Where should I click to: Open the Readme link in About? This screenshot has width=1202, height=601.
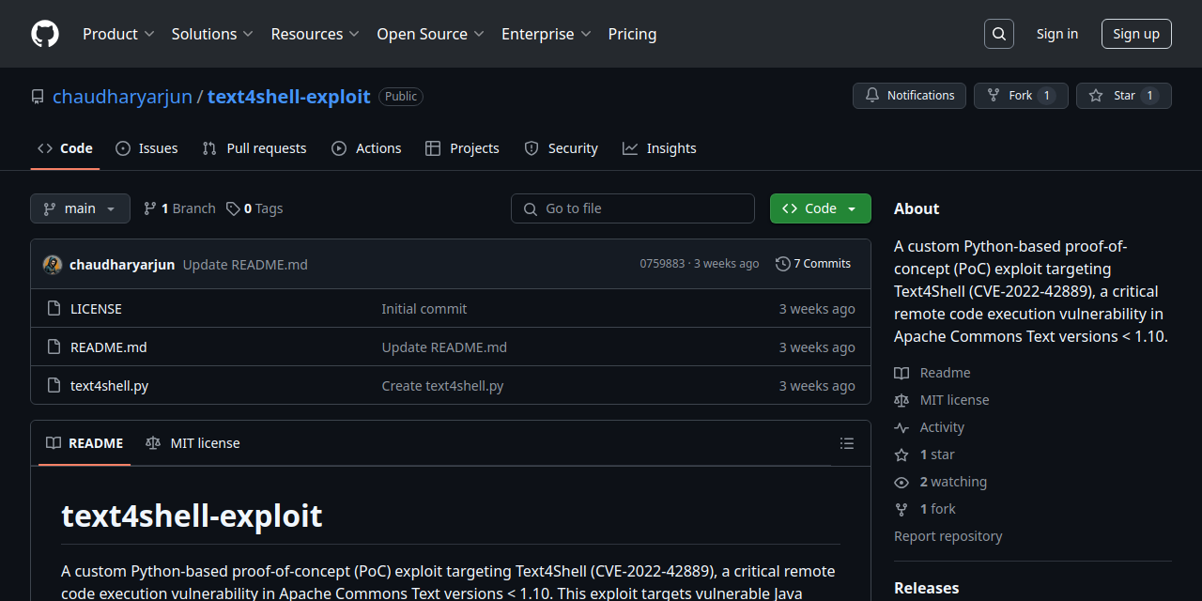932,373
